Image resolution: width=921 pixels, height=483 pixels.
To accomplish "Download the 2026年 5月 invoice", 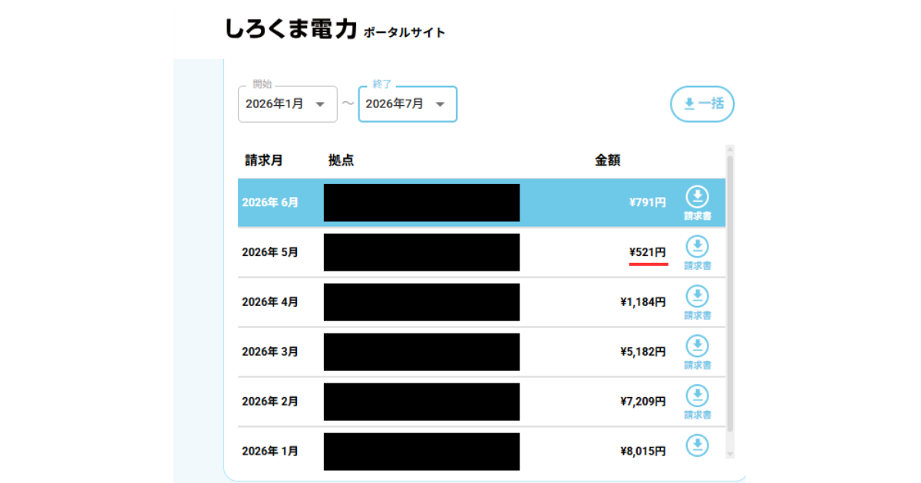I will (x=697, y=253).
